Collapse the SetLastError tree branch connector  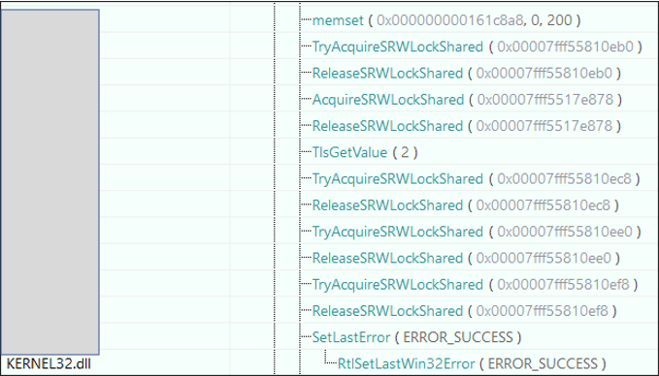306,337
